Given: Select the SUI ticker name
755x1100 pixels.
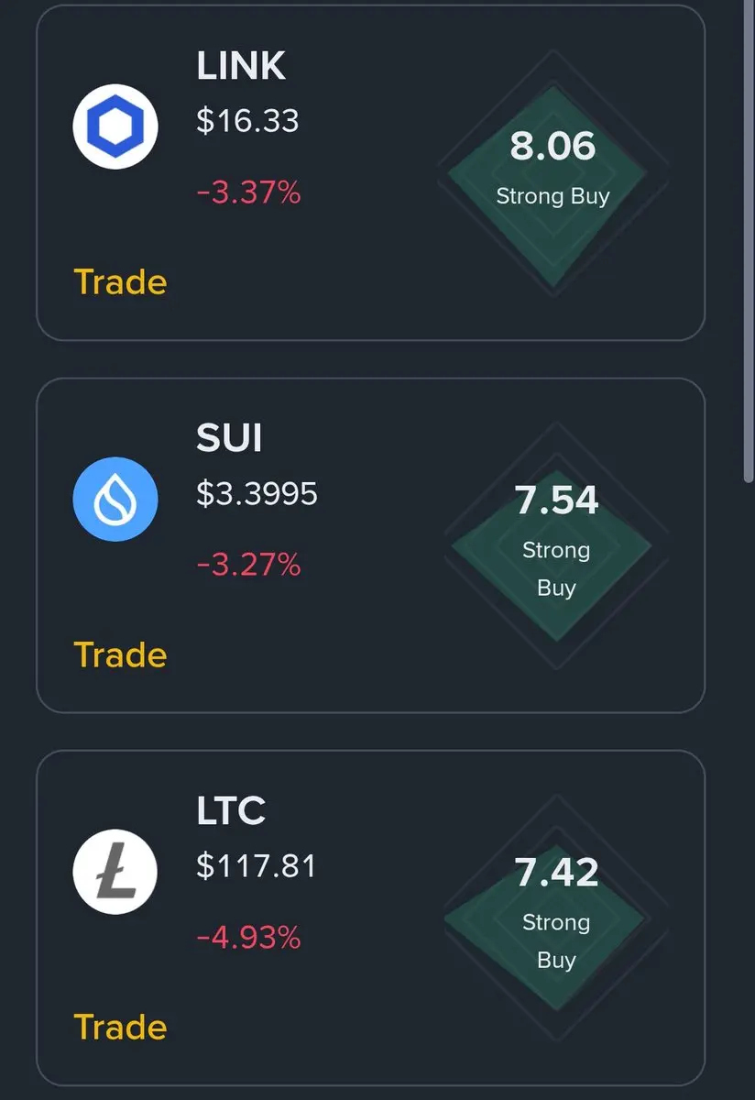Looking at the screenshot, I should click(229, 438).
